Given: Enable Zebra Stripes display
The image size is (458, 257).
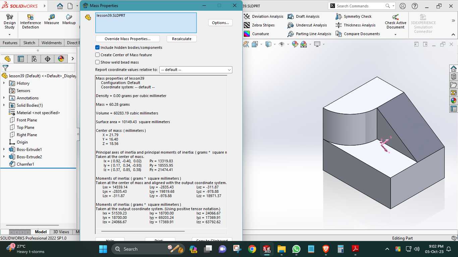Looking at the screenshot, I should (259, 25).
